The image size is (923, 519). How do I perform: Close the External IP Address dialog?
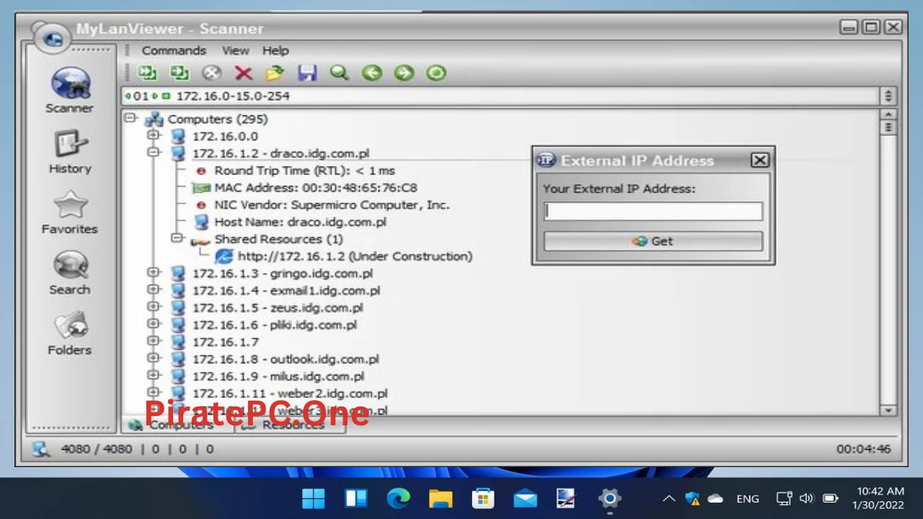[x=759, y=160]
